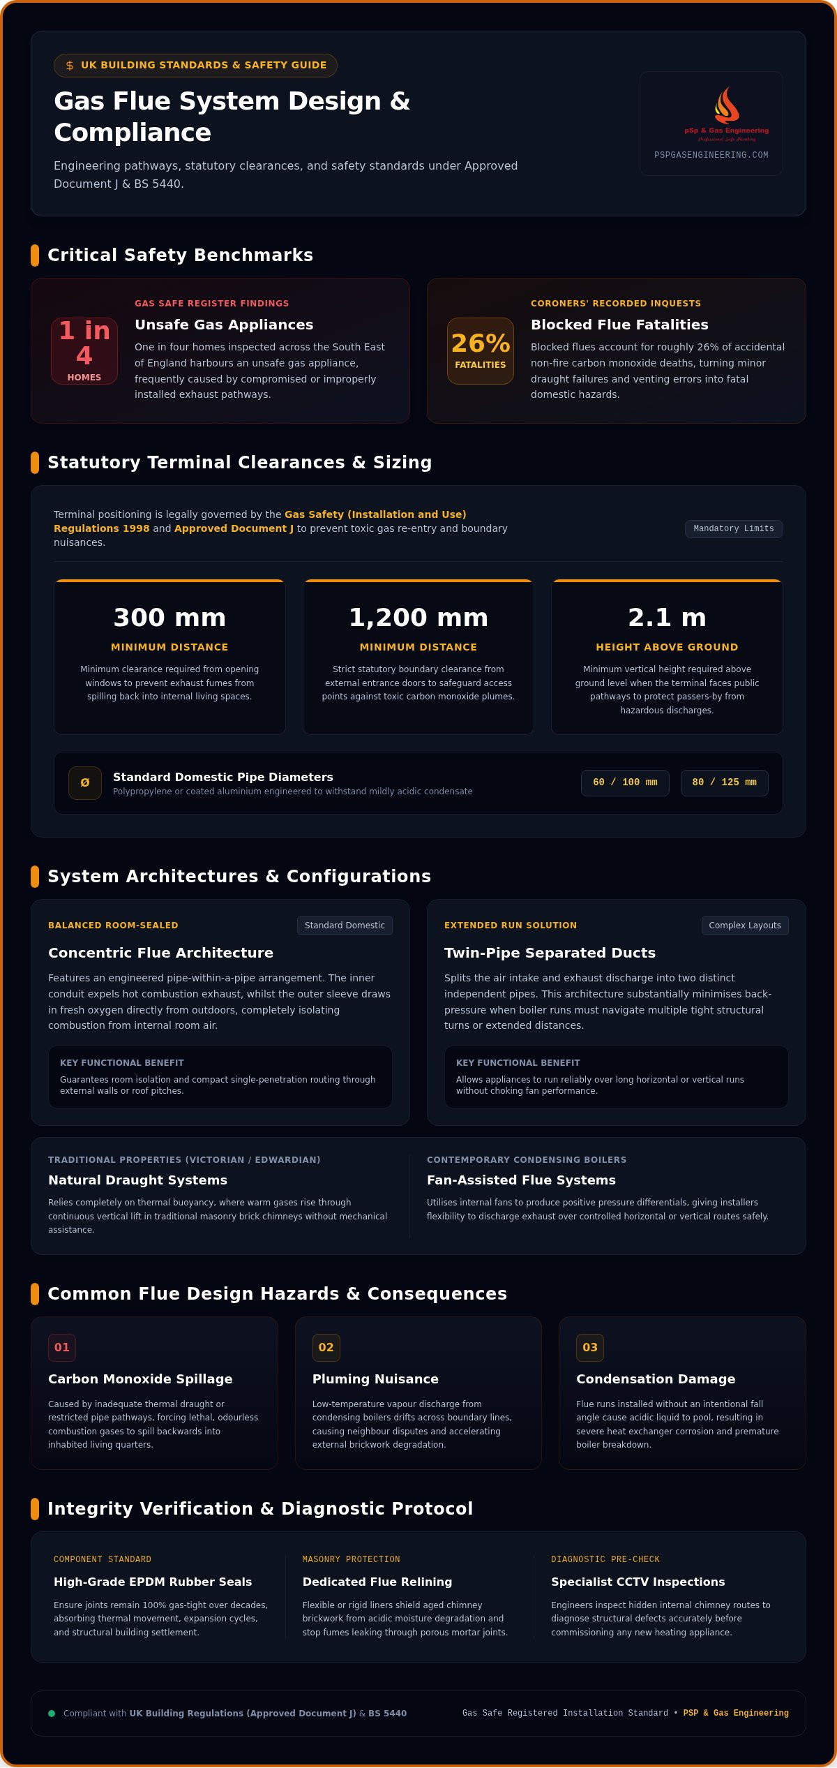Click the "Unsafe Gas Appliances" title
Screen dimensions: 837x1768
click(x=224, y=325)
